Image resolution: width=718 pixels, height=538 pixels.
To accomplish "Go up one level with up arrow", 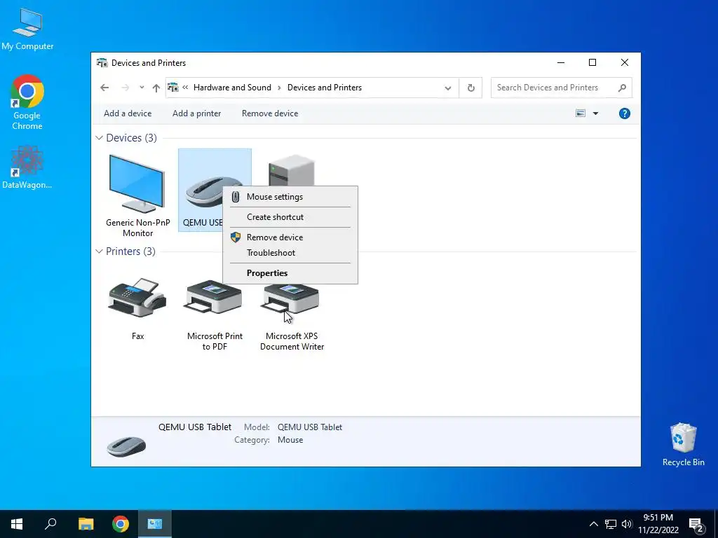I will coord(156,88).
